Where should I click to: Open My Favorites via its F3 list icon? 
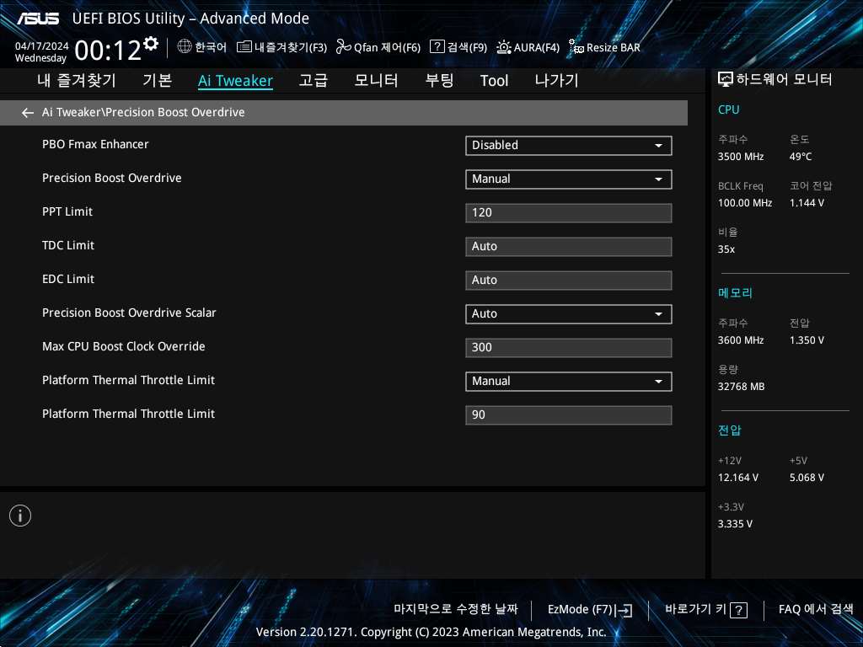point(244,47)
